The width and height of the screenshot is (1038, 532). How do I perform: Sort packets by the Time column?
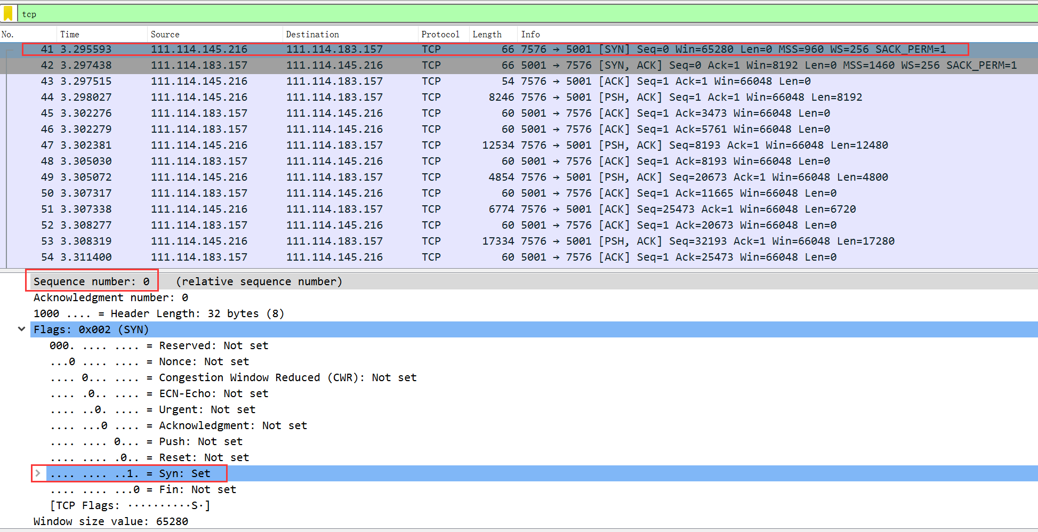point(69,34)
